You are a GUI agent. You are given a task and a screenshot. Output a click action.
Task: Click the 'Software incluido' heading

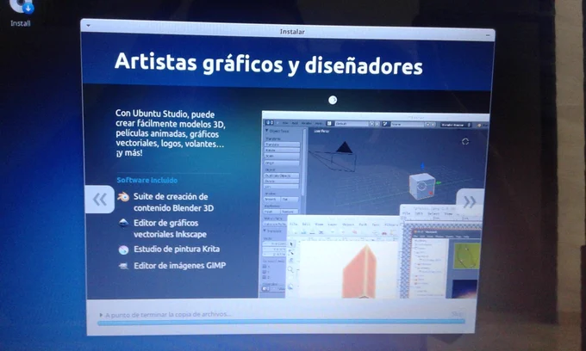click(x=146, y=180)
